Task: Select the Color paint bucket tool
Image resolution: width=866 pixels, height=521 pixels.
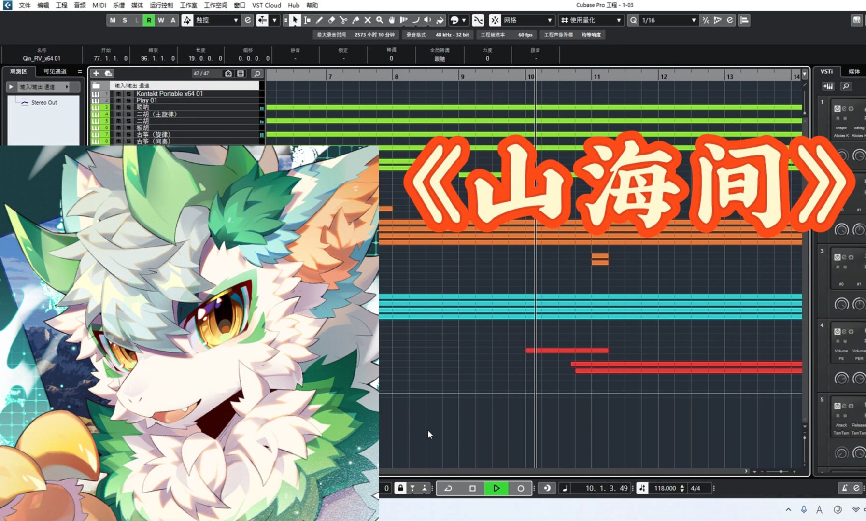Action: point(440,20)
